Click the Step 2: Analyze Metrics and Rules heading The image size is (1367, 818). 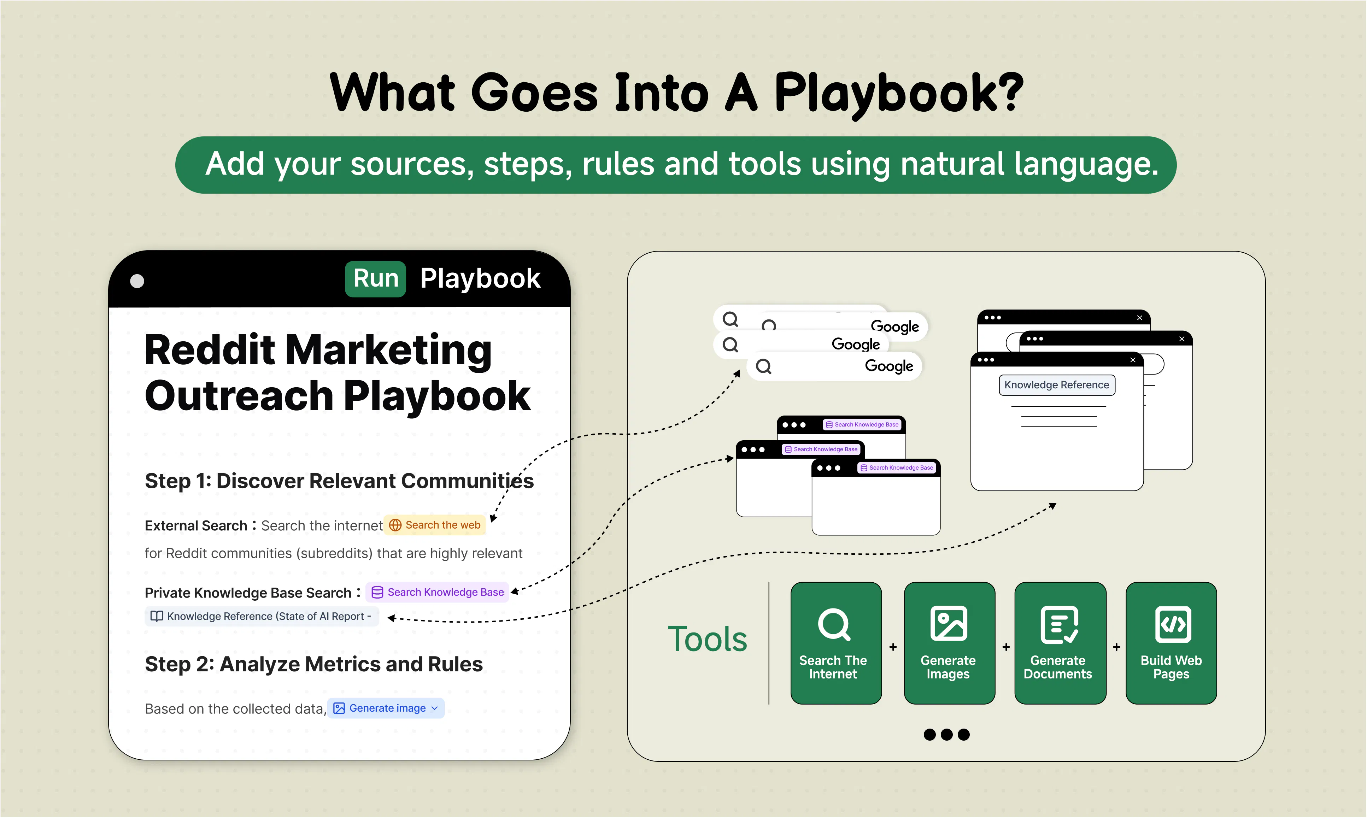tap(313, 664)
